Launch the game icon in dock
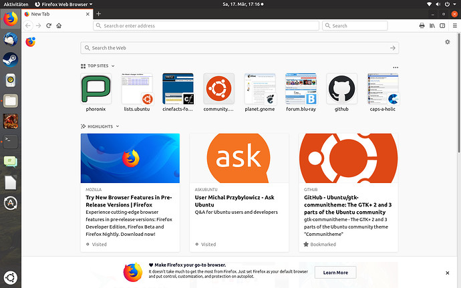Viewport: 461px width, 288px height. tap(11, 121)
